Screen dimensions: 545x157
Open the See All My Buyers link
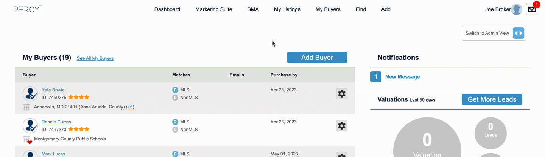click(x=95, y=58)
